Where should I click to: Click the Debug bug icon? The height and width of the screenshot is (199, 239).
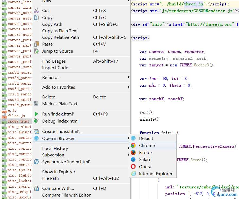[x=36, y=121]
